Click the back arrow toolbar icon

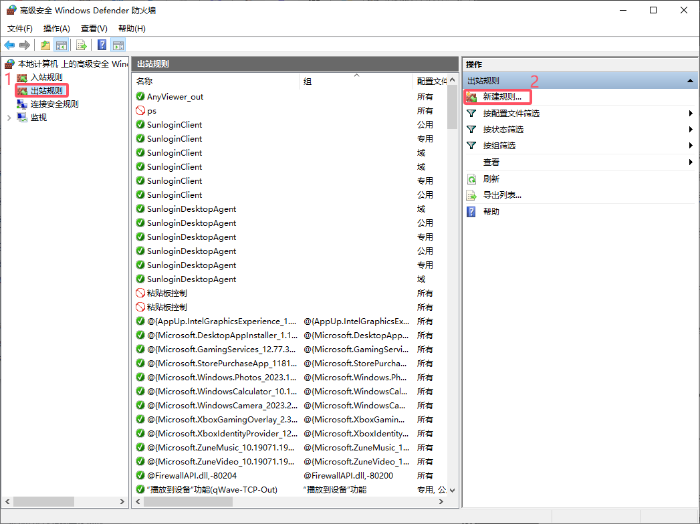click(9, 45)
